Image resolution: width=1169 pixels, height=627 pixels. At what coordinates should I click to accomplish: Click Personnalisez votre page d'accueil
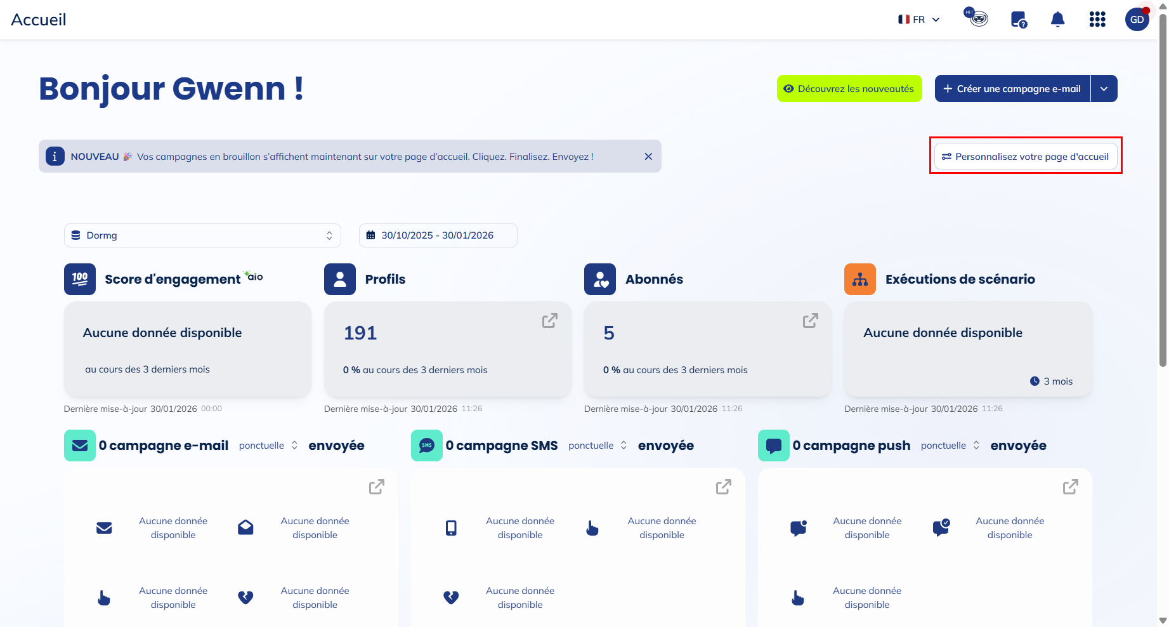(x=1026, y=157)
